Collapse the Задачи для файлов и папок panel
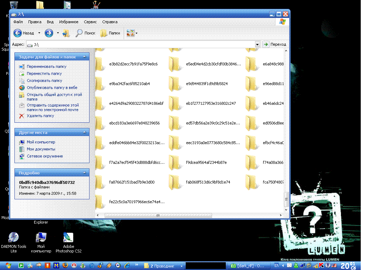Image resolution: width=384 pixels, height=270 pixels. click(84, 57)
